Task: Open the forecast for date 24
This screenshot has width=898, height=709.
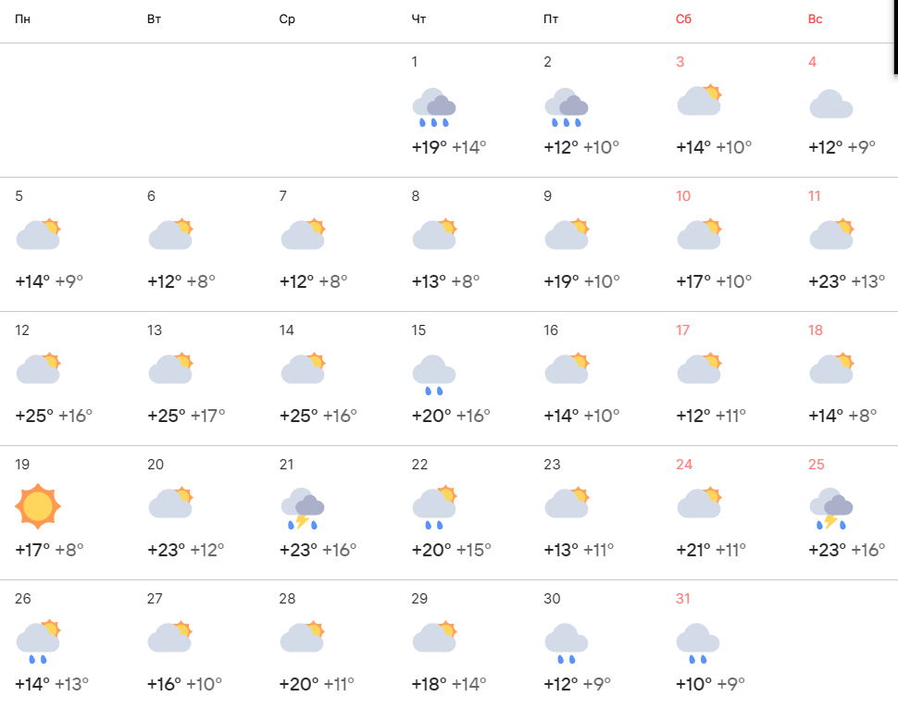Action: pos(684,465)
